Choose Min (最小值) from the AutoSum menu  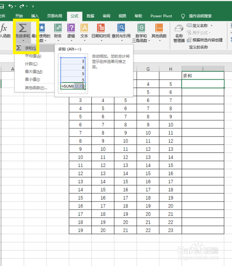coord(34,79)
